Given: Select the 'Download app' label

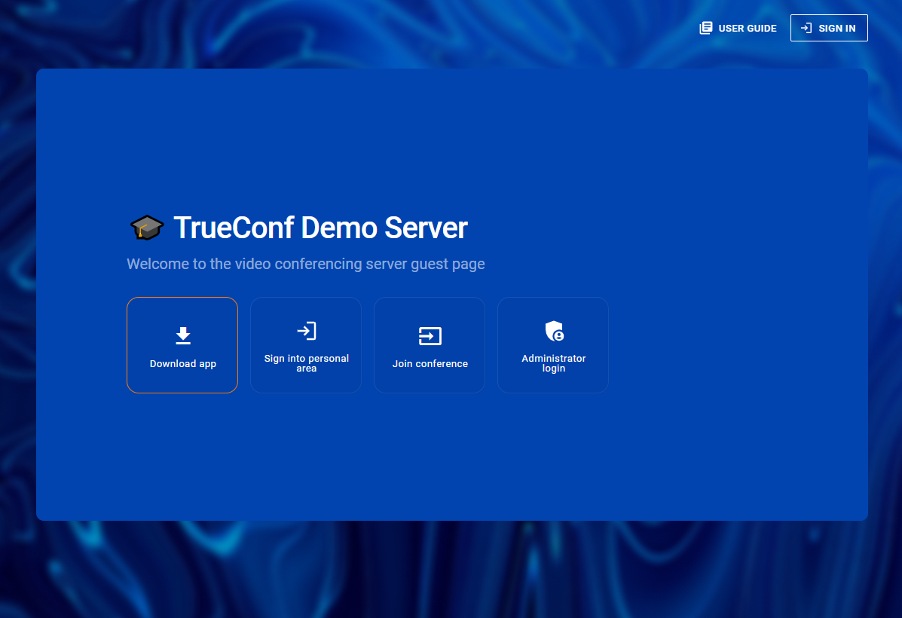Looking at the screenshot, I should pos(182,364).
